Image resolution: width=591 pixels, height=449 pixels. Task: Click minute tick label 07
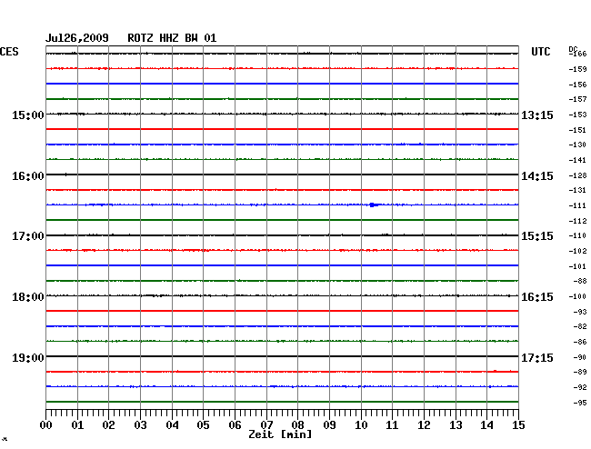point(266,425)
